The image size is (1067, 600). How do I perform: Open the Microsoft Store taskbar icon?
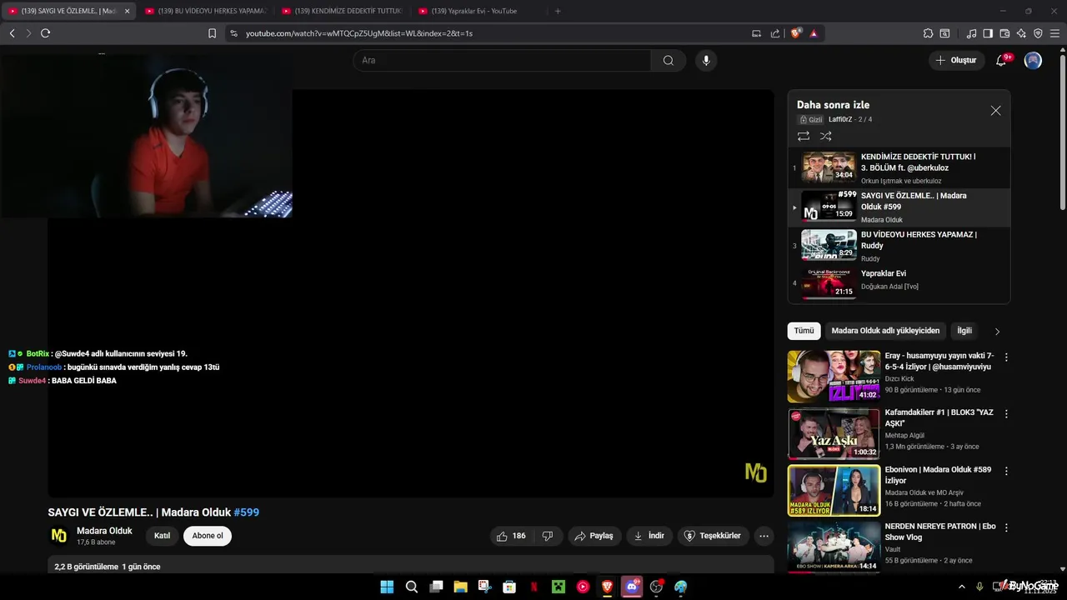tap(509, 587)
